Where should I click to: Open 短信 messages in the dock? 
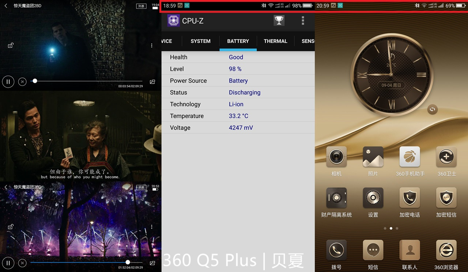click(373, 250)
